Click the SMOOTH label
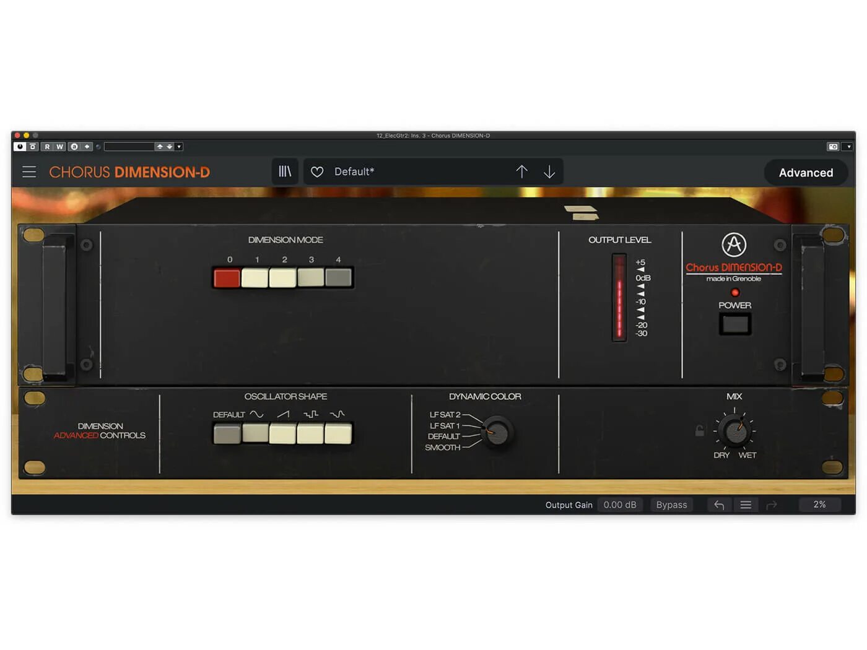Screen dimensions: 867x650 point(442,448)
